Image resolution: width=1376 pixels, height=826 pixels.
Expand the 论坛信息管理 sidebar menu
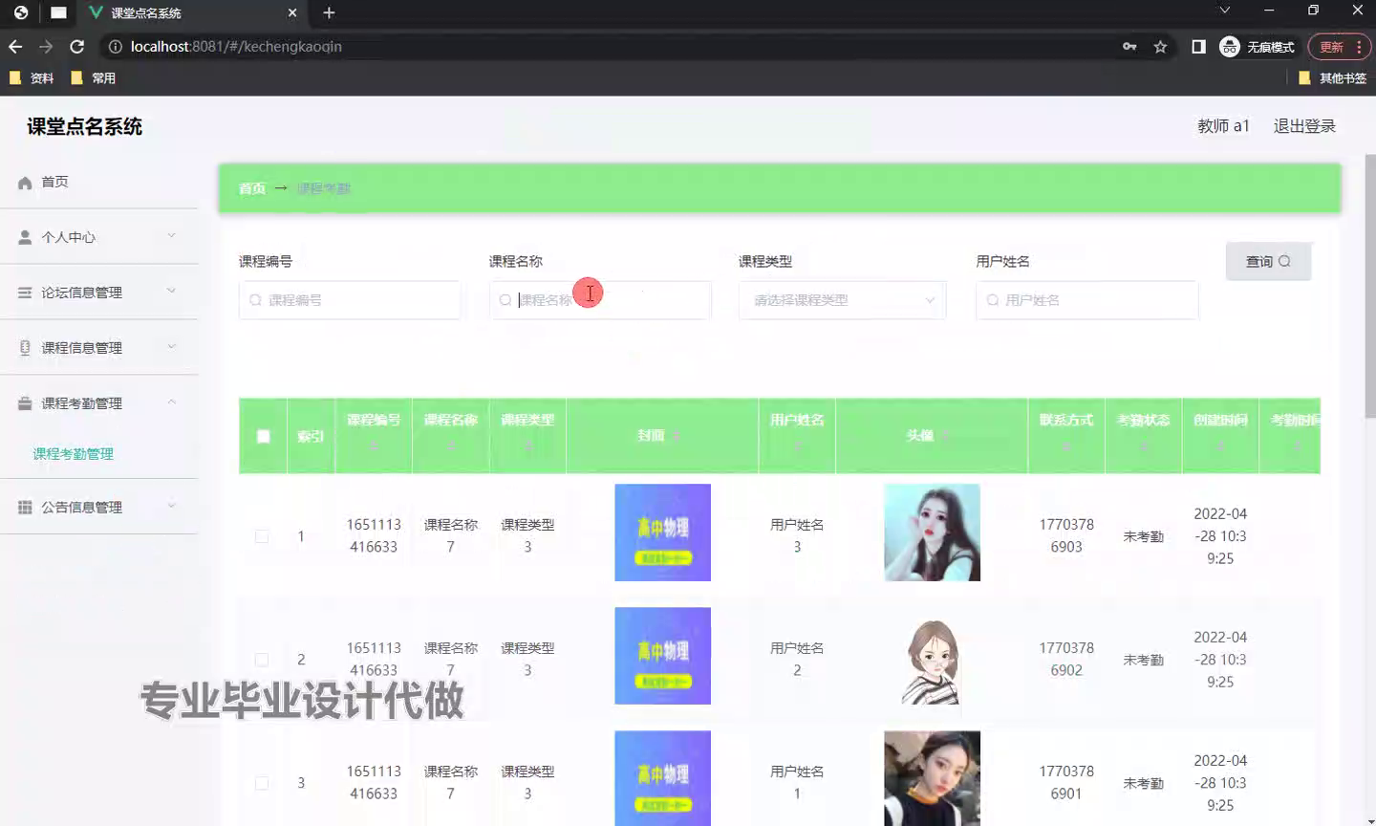[171, 291]
